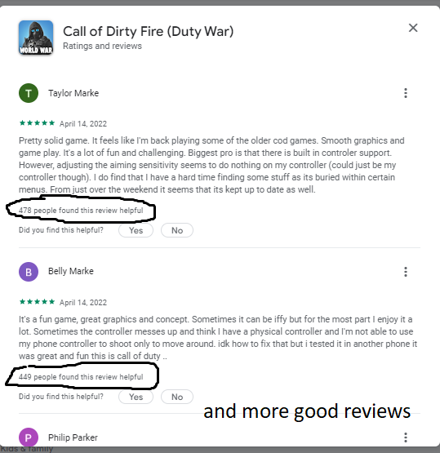Click the Call of Dirty Fire title

[x=149, y=31]
